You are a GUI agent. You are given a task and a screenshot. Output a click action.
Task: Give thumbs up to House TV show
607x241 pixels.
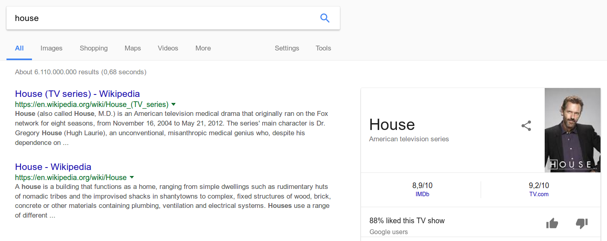point(552,223)
